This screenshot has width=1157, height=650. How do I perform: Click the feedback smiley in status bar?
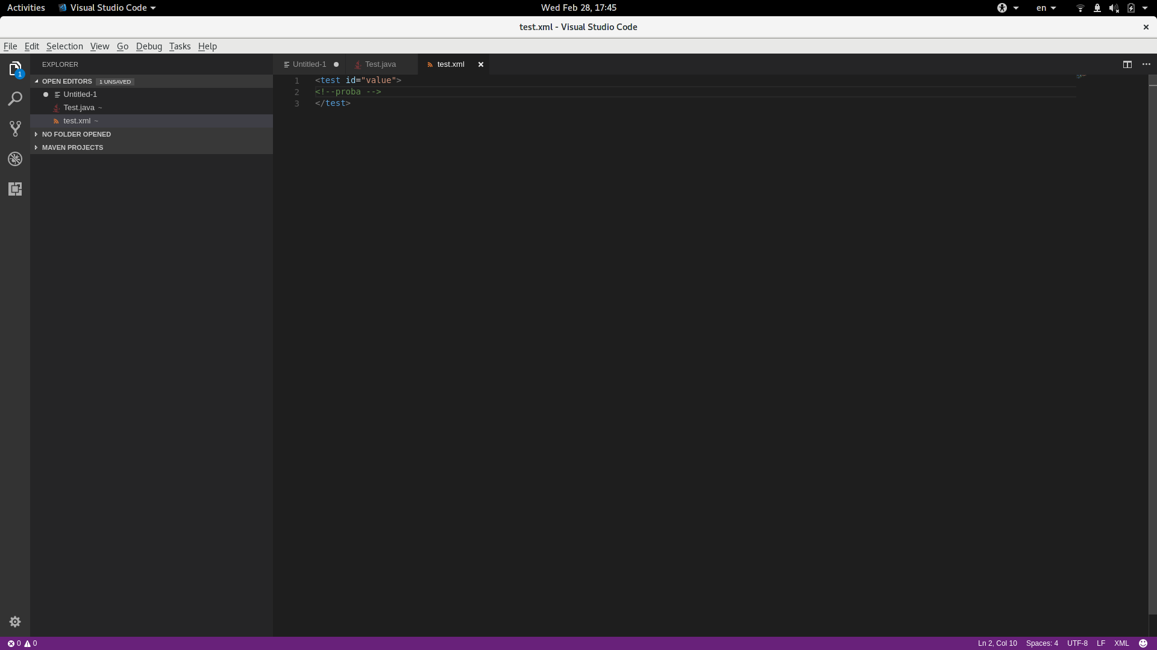tap(1143, 643)
